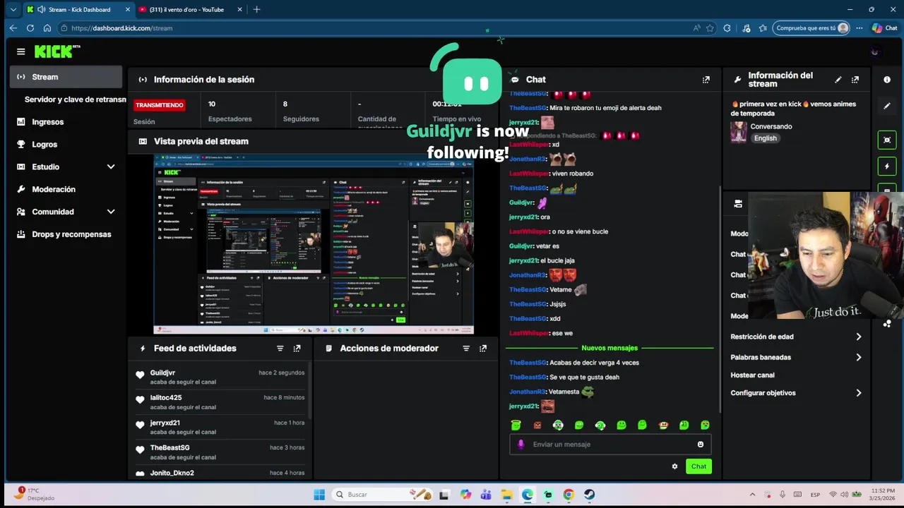Pop out the Información del stream panel

pos(855,80)
